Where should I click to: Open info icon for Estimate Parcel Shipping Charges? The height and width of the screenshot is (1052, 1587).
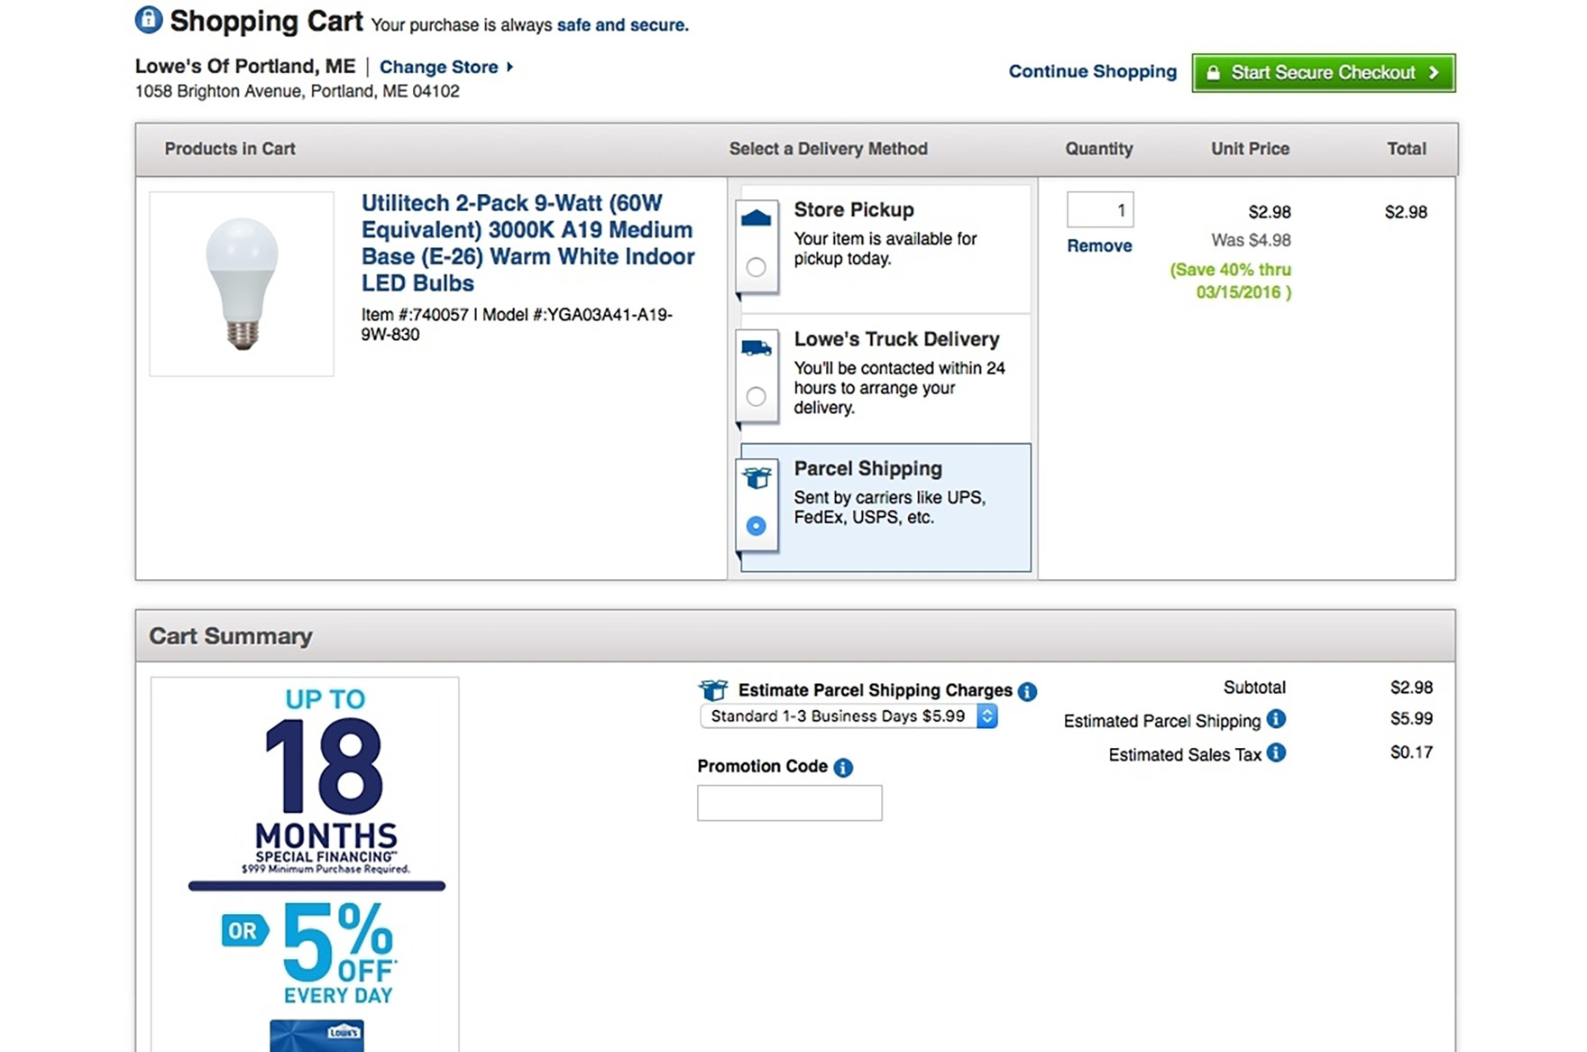(x=1027, y=692)
